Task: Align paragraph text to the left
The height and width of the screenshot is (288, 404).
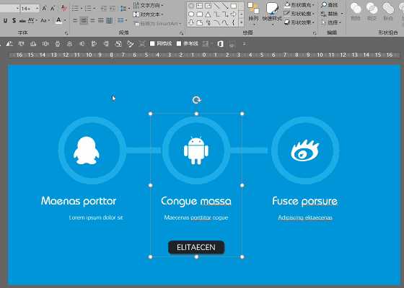Action: click(x=75, y=20)
